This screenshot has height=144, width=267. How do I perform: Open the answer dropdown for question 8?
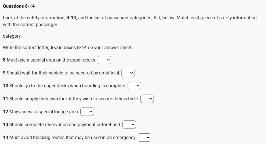tap(104, 60)
